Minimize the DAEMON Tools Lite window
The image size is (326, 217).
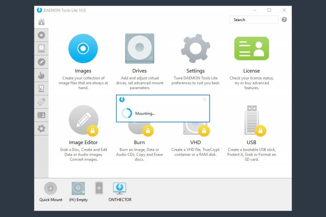pos(254,10)
